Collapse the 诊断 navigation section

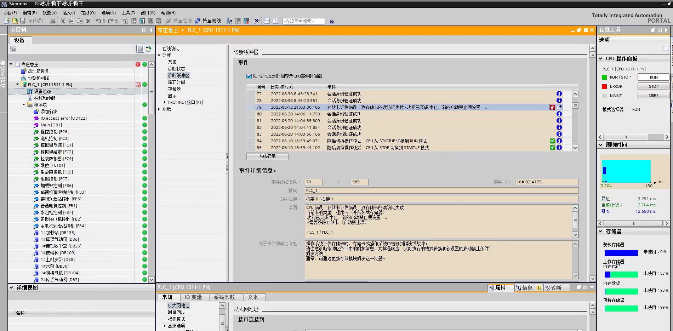click(159, 55)
